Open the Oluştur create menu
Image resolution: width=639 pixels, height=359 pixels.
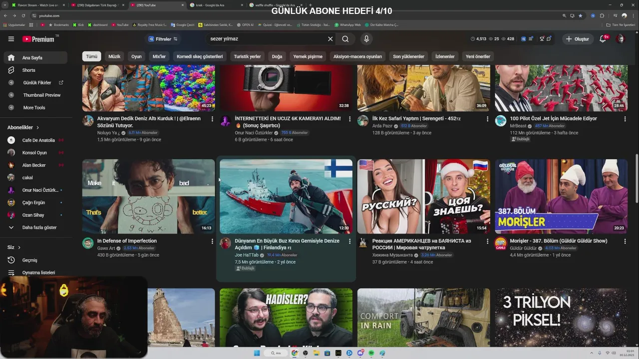(577, 39)
